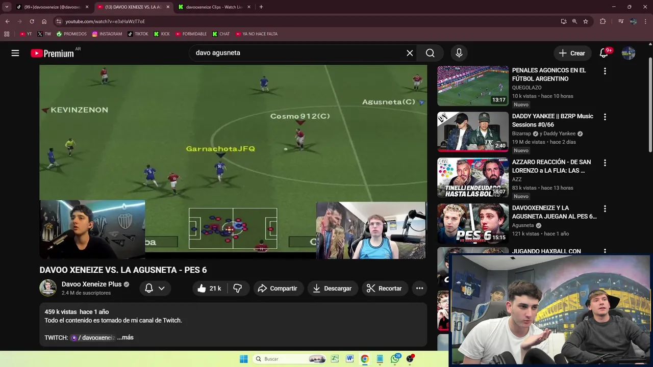
Task: Open AZZARO REACCIÓN video thumbnail
Action: pos(473,177)
